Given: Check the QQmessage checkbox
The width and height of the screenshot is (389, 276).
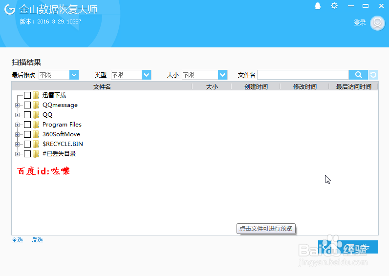Looking at the screenshot, I should coord(27,105).
